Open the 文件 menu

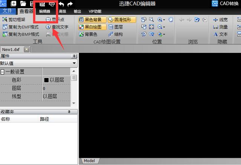click(x=8, y=11)
